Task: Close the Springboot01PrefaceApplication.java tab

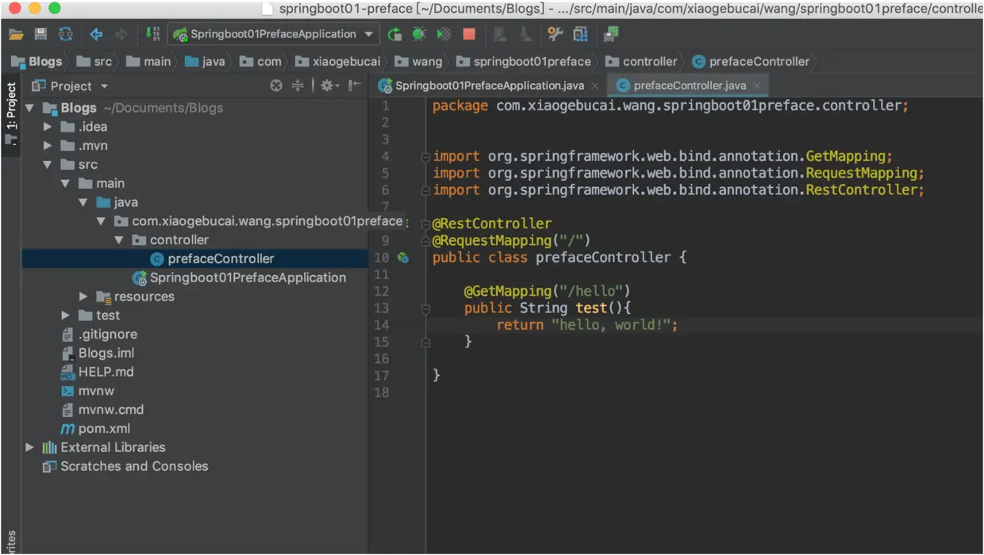Action: [x=595, y=86]
